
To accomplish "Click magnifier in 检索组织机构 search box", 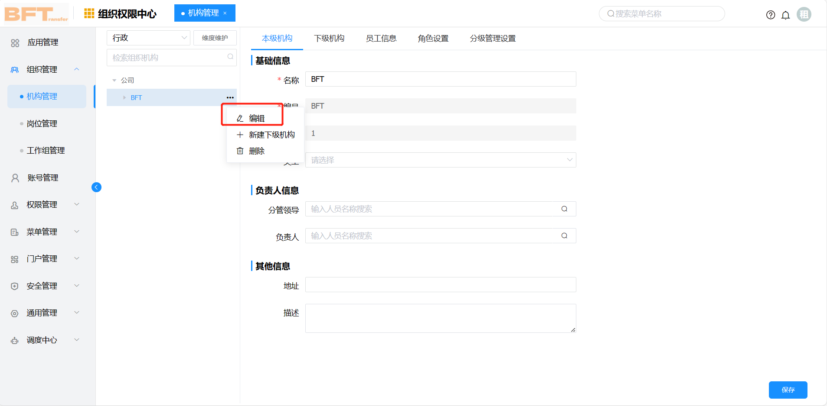I will point(230,57).
